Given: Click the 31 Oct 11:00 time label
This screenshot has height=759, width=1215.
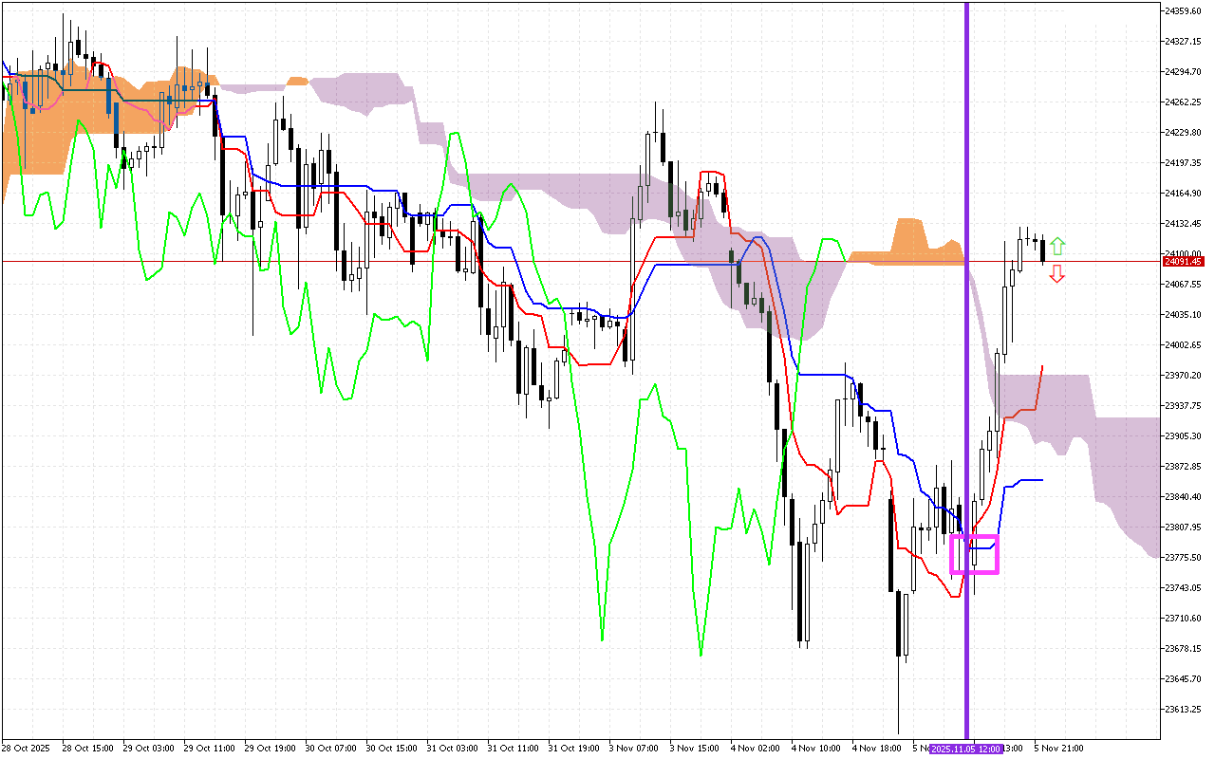Looking at the screenshot, I should [x=513, y=748].
